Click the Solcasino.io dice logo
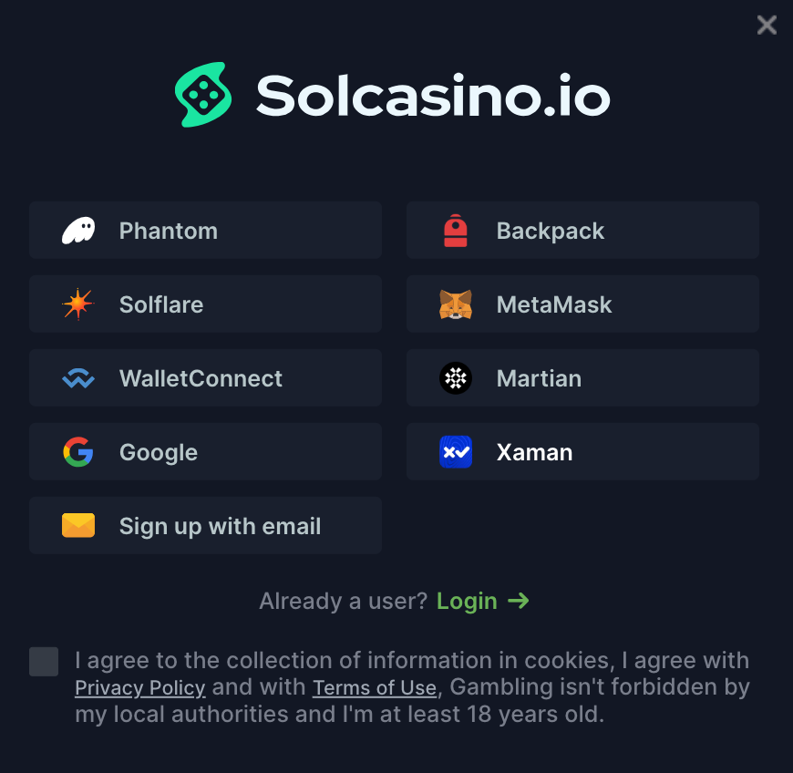The width and height of the screenshot is (793, 773). click(x=202, y=95)
